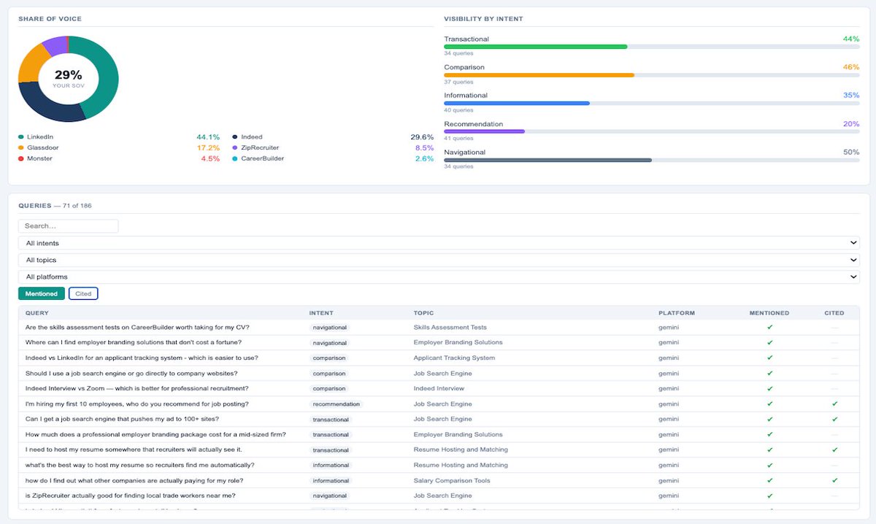
Task: Click the transactional tag in 100+ sites row
Action: tap(331, 420)
